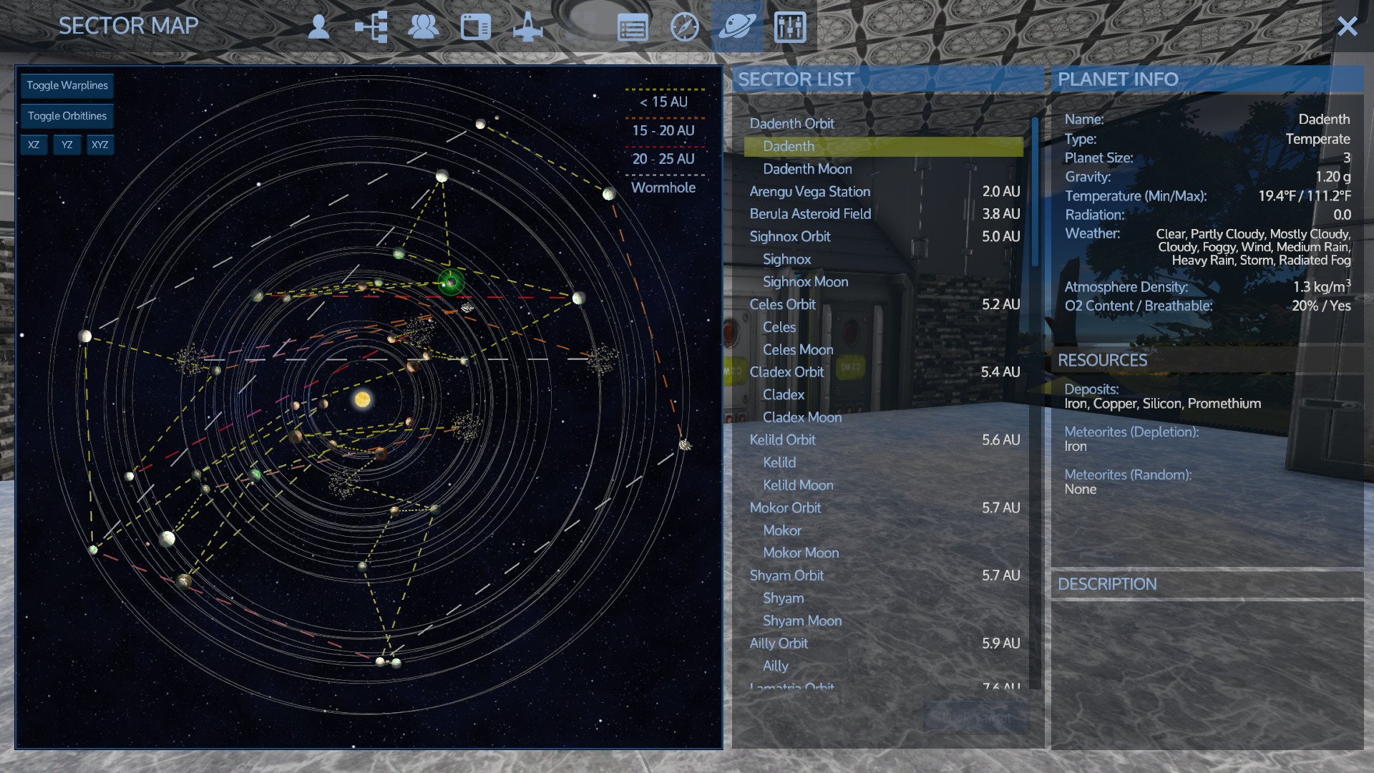Switch map view to XZ plane
This screenshot has width=1374, height=773.
click(34, 145)
